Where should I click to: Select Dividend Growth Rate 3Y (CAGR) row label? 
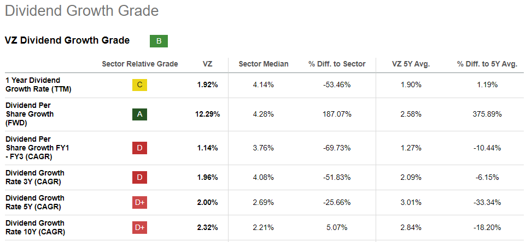pos(35,177)
